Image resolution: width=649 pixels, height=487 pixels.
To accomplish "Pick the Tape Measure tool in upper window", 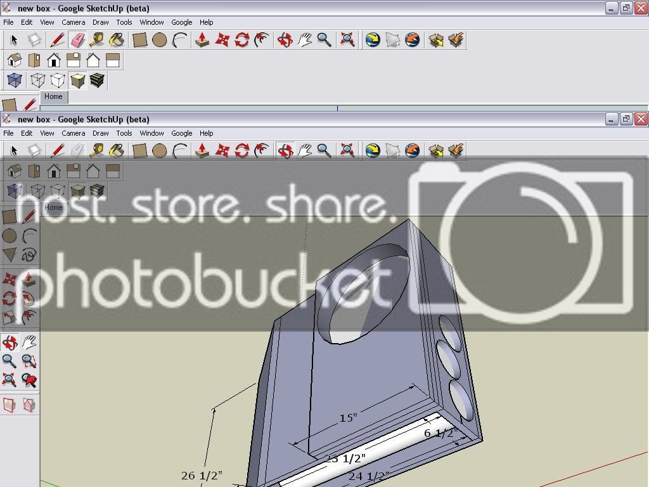I will (x=97, y=40).
